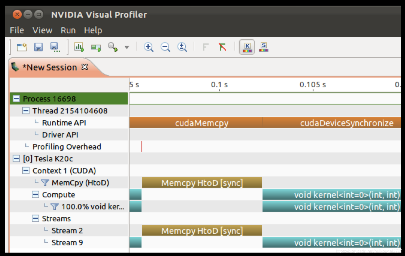Select the Profiling Overhead row
The width and height of the screenshot is (405, 256).
(69, 147)
